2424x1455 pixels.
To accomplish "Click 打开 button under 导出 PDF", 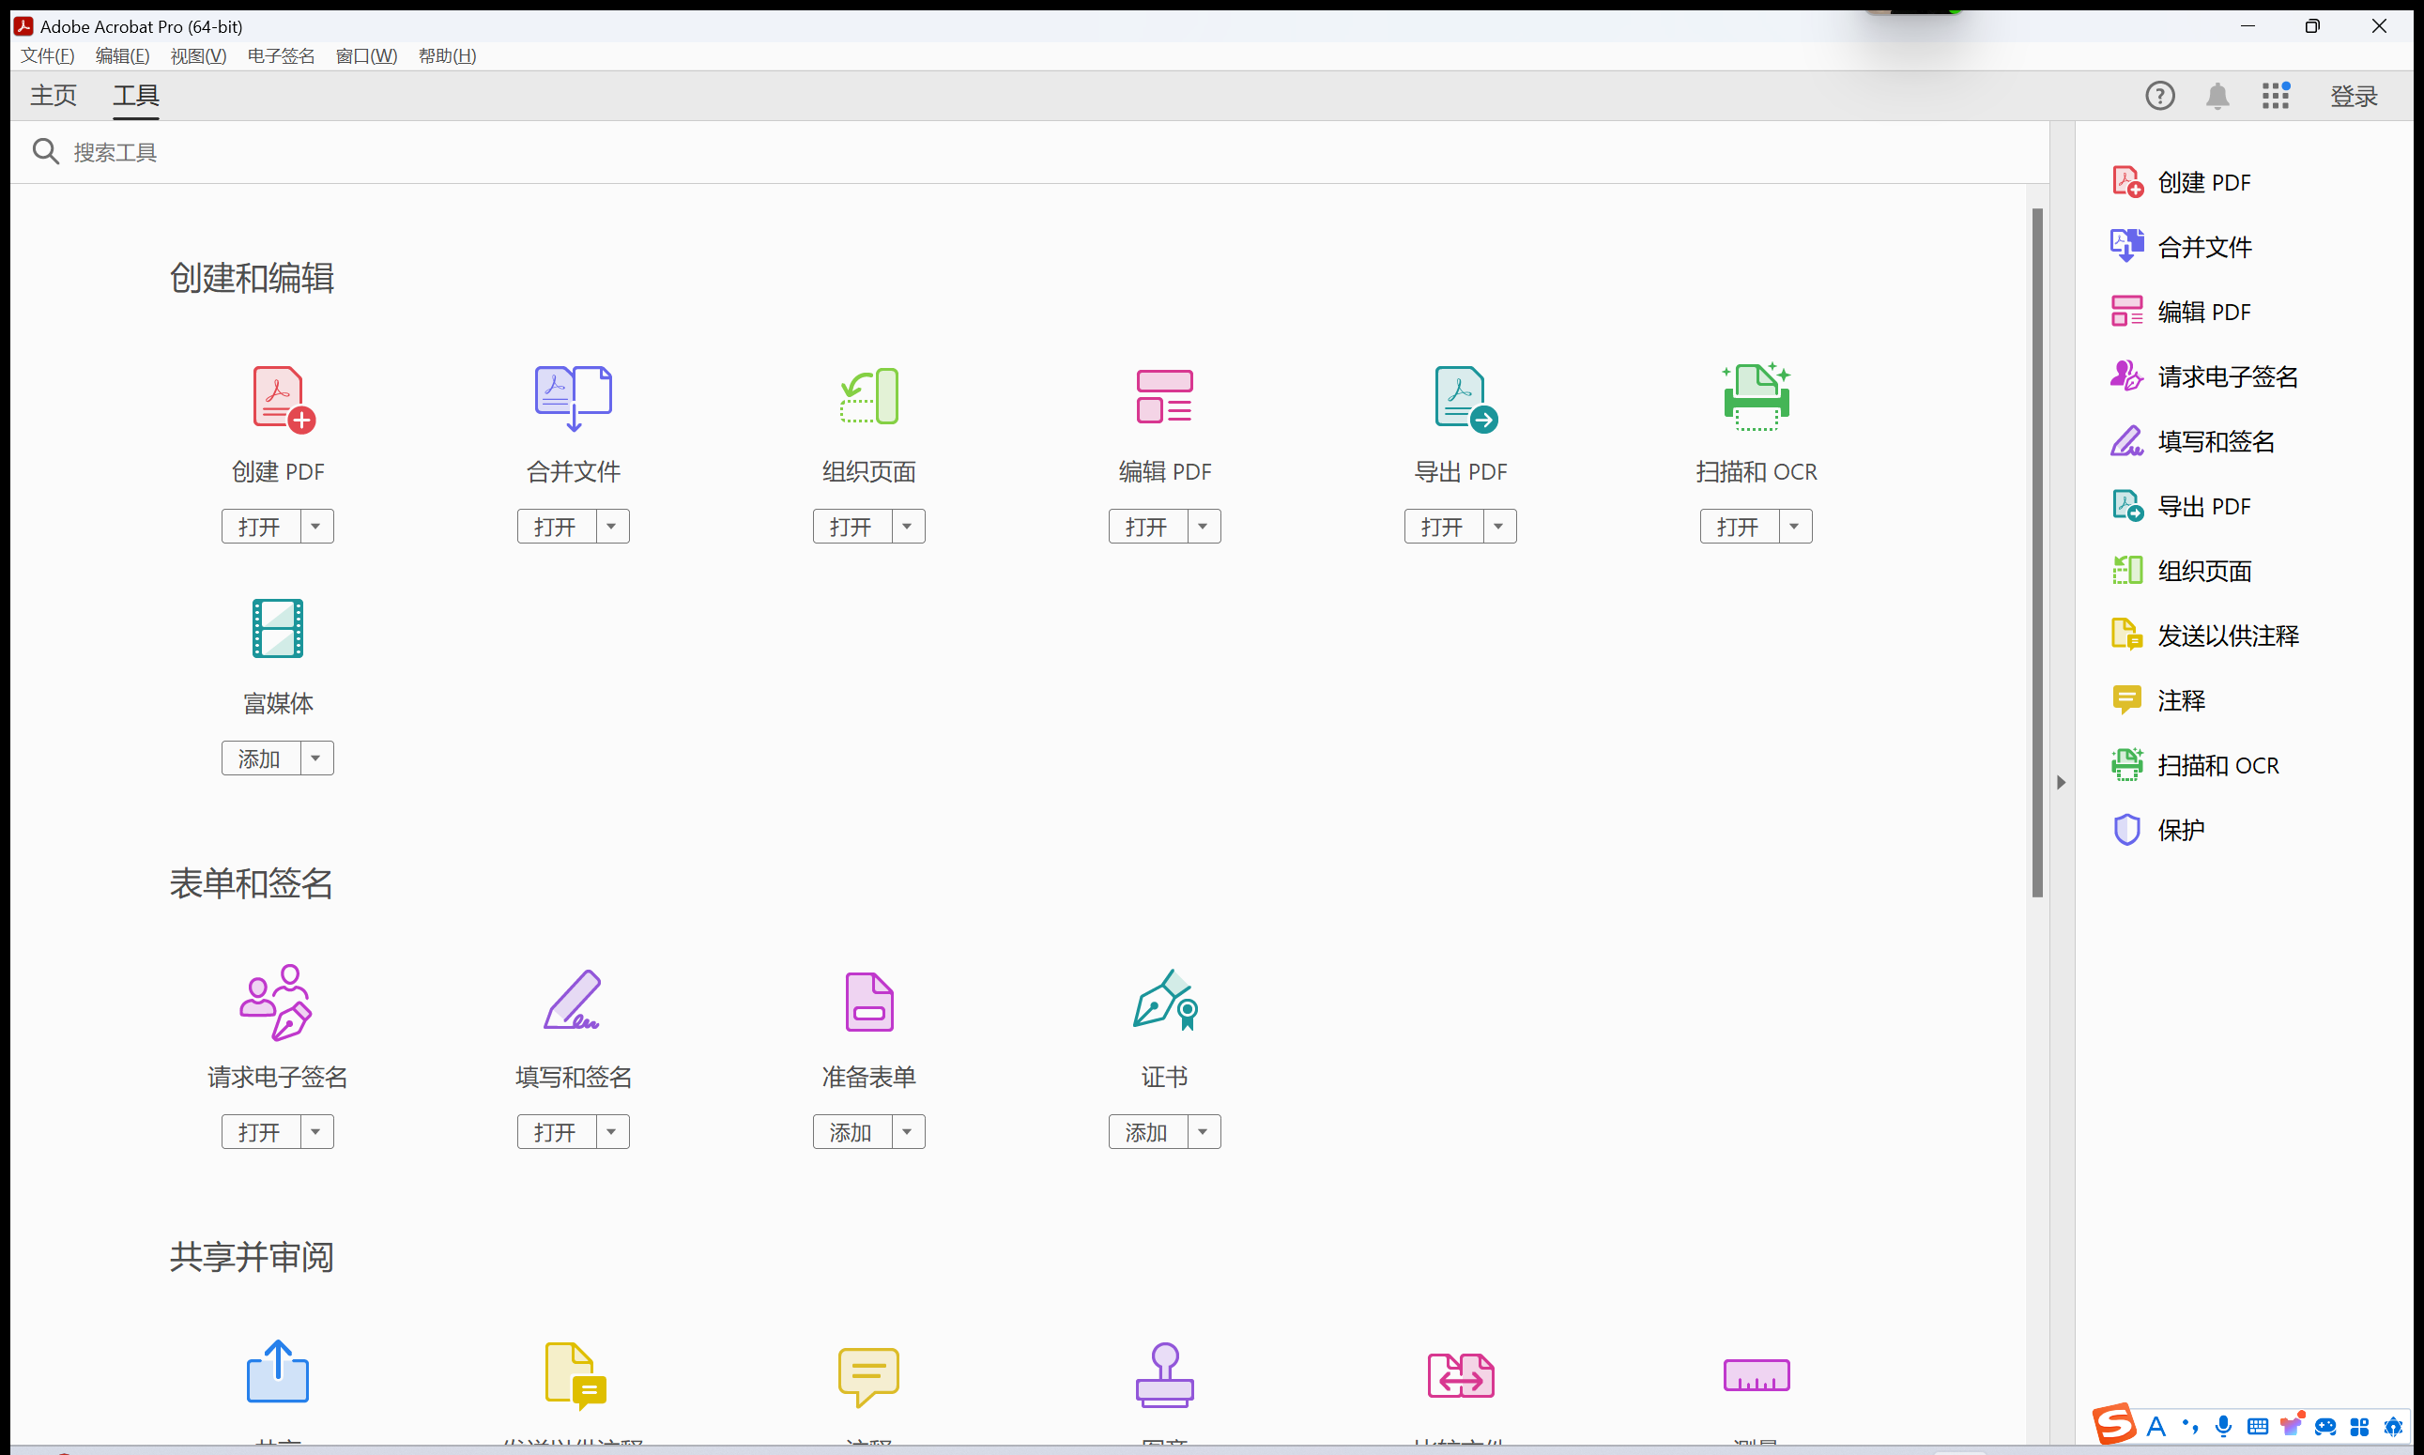I will (x=1442, y=527).
